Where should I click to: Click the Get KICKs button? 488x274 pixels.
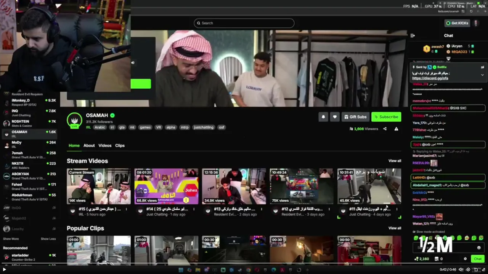click(x=457, y=23)
